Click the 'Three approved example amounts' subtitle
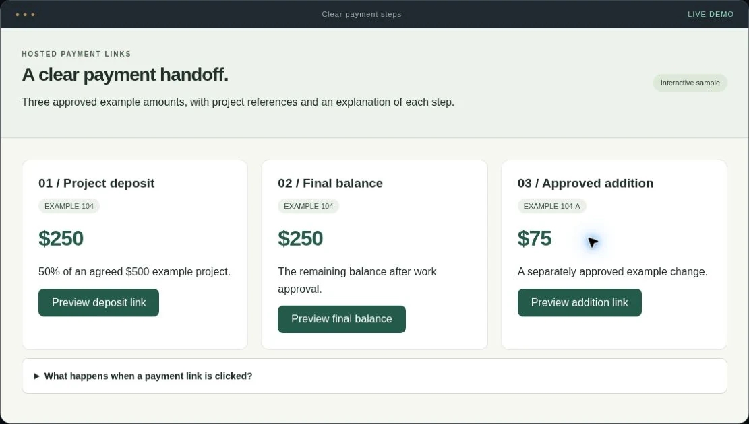 click(238, 102)
